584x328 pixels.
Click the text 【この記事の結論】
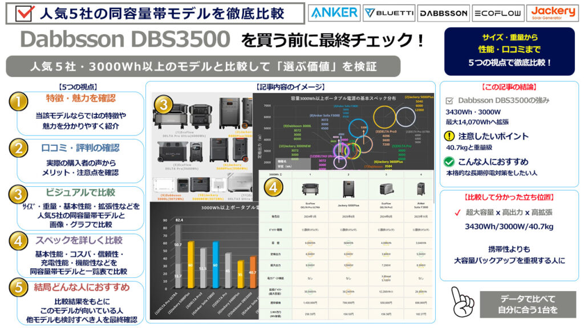509,87
